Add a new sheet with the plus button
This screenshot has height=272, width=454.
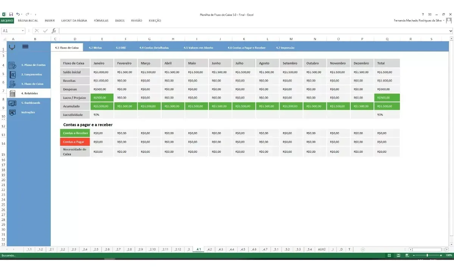pyautogui.click(x=363, y=249)
